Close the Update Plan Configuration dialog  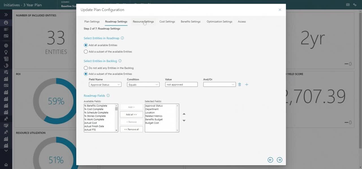click(280, 10)
